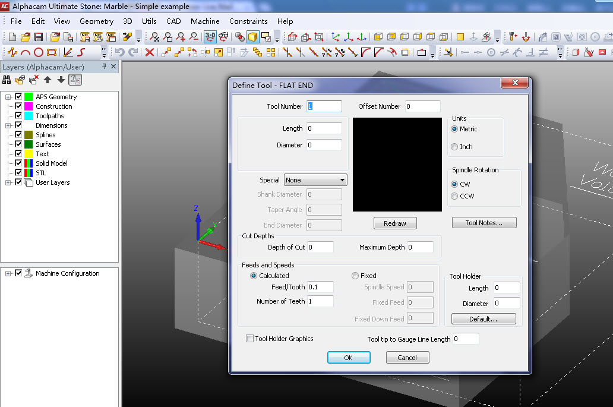
Task: Select the Circle drawing tool
Action: (38, 52)
